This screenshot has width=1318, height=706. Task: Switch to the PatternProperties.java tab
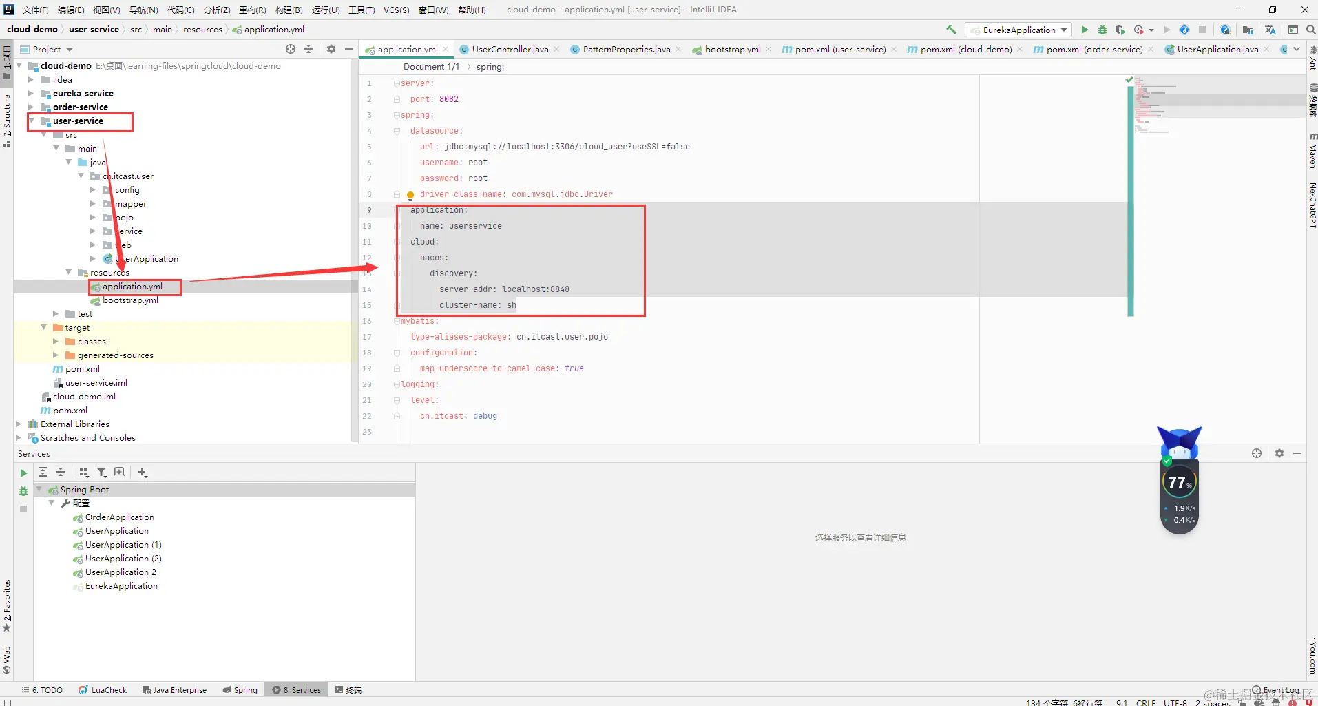pos(627,49)
